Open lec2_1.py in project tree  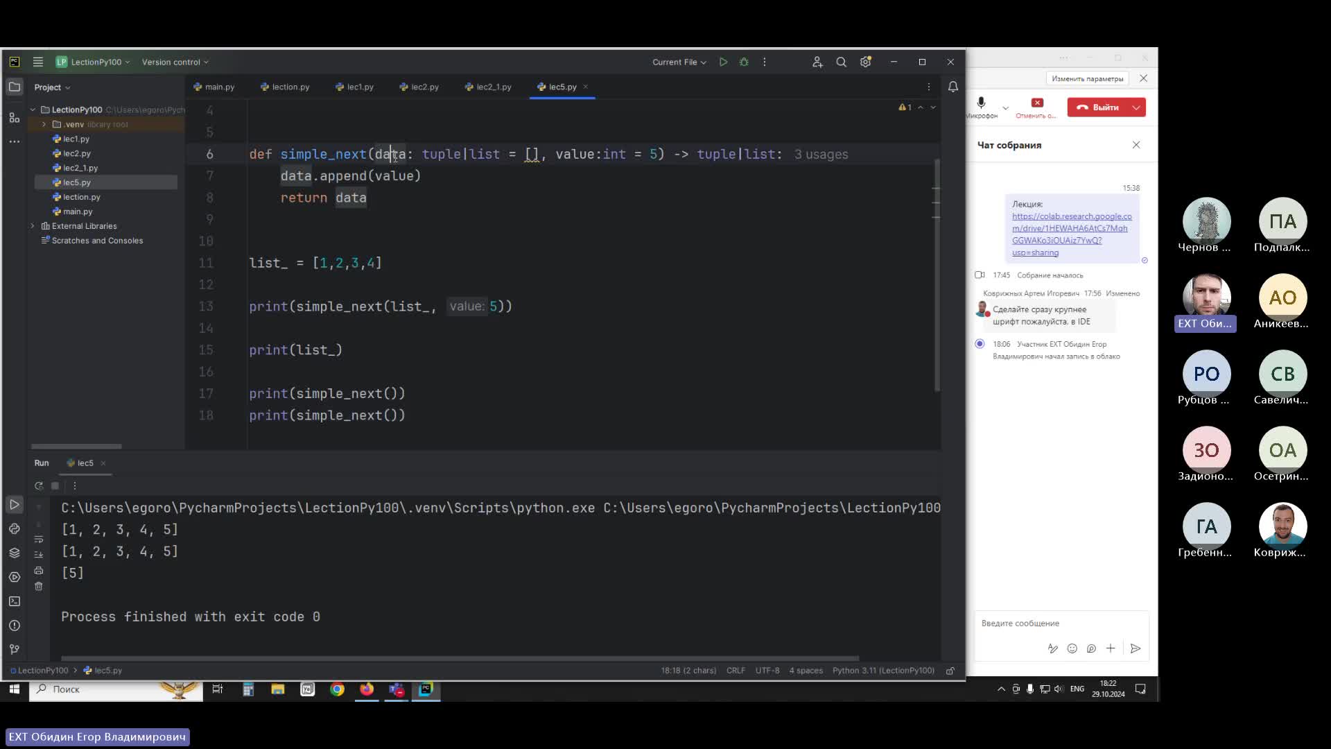point(80,168)
